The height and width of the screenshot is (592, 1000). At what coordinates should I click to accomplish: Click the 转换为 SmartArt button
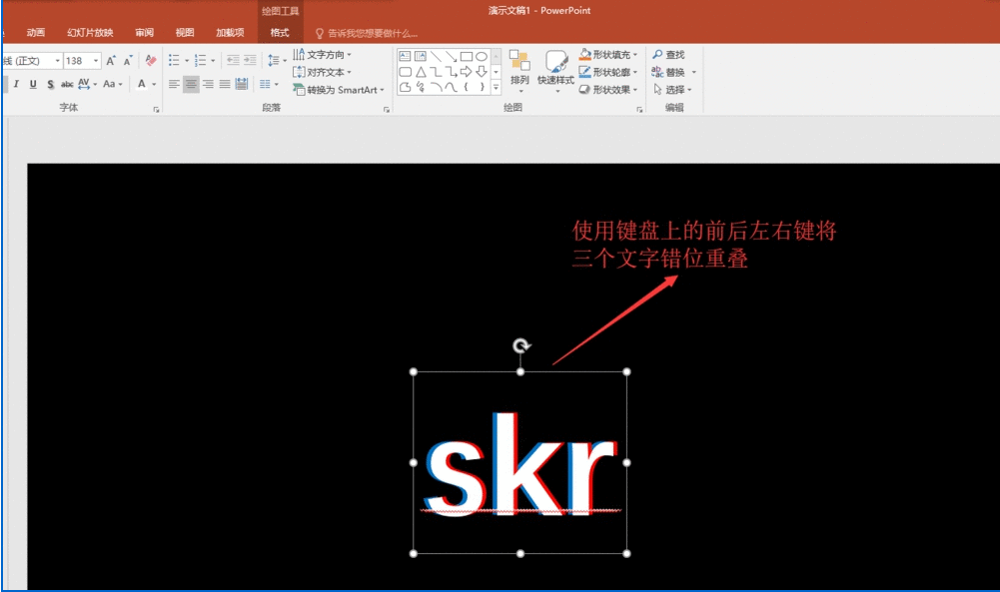tap(336, 90)
